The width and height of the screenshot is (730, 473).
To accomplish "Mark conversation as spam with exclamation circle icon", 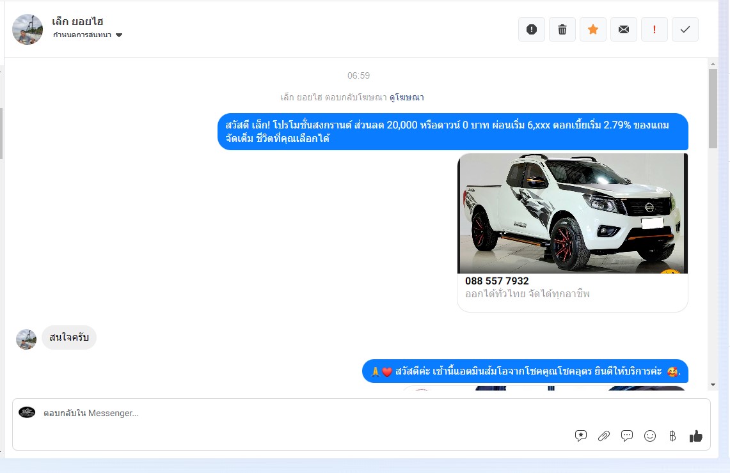I will click(x=531, y=29).
